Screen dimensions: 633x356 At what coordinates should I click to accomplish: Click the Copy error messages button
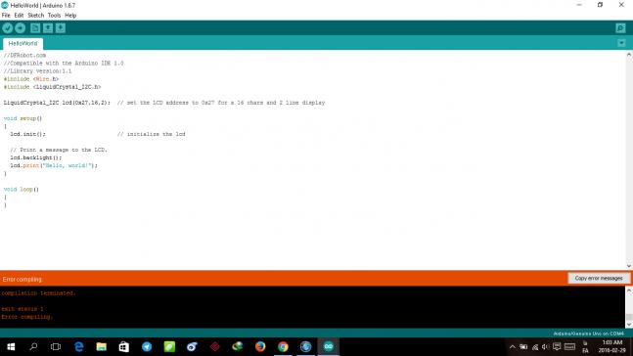tap(599, 278)
